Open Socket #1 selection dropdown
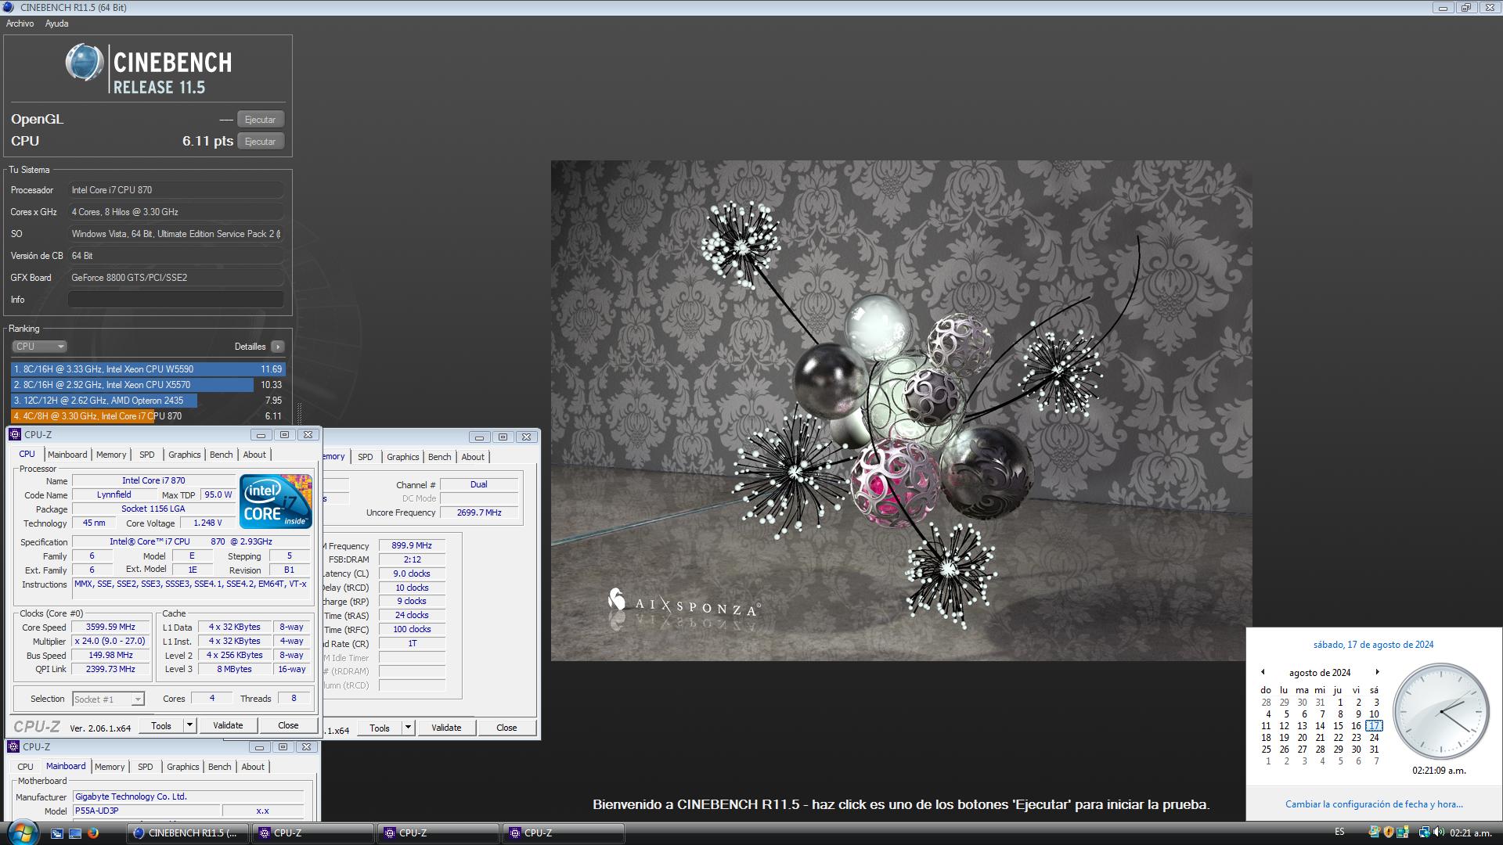 click(108, 699)
